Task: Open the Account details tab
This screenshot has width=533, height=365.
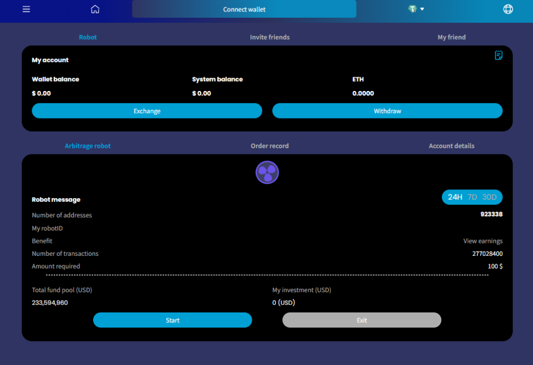Action: pos(451,146)
